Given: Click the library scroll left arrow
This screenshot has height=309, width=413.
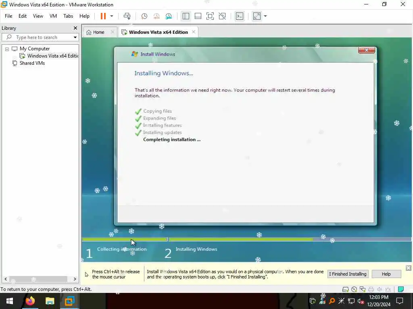Looking at the screenshot, I should pyautogui.click(x=6, y=279).
